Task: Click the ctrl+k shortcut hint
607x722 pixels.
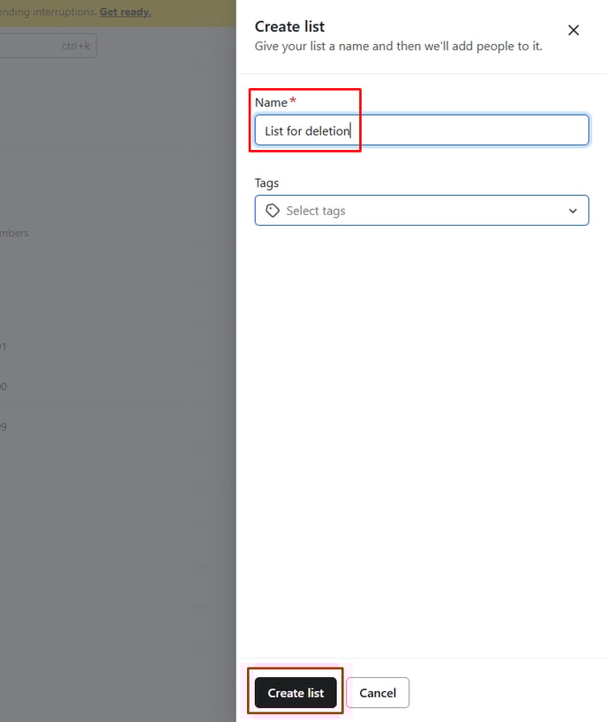Action: [x=76, y=46]
